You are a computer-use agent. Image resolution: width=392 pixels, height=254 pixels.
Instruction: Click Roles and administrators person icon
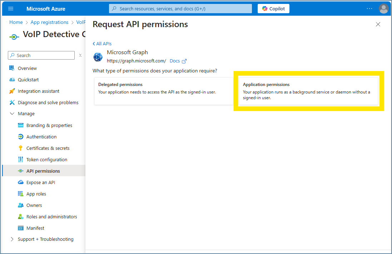click(21, 217)
